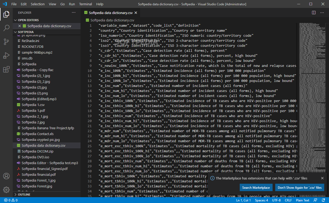Change CRLF end of line sequence
329x203 pixels.
click(x=288, y=200)
